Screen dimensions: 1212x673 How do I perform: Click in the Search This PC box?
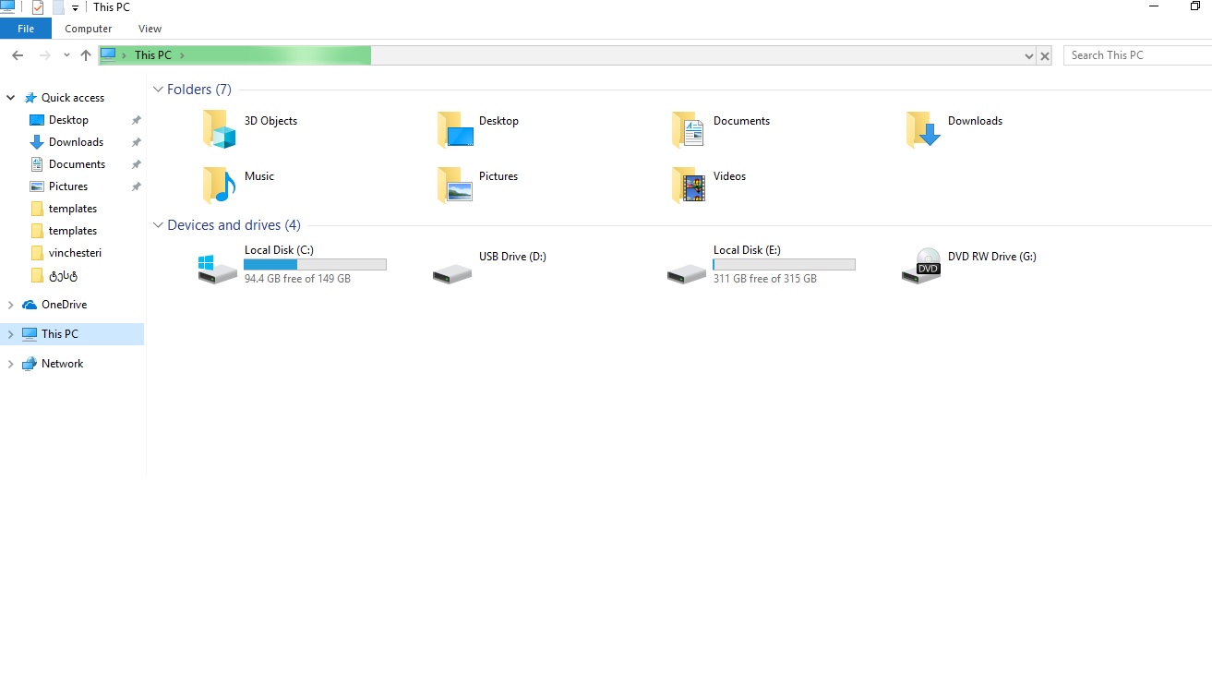(1137, 55)
